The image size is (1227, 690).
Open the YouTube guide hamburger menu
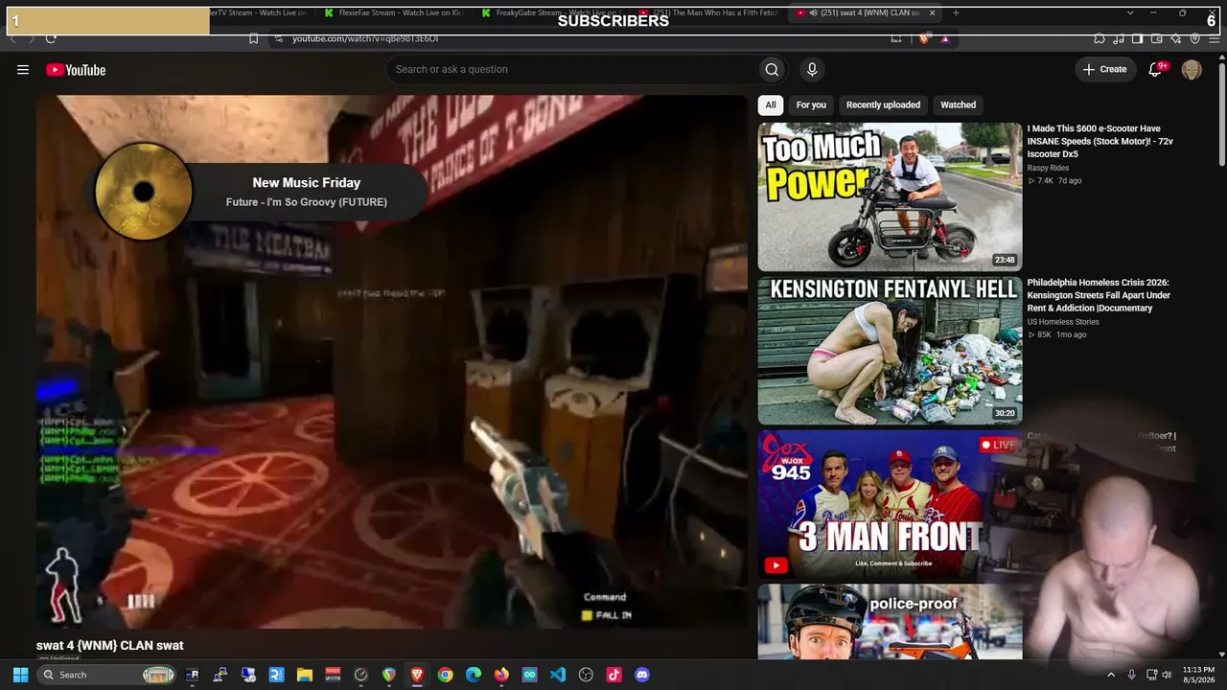tap(23, 69)
